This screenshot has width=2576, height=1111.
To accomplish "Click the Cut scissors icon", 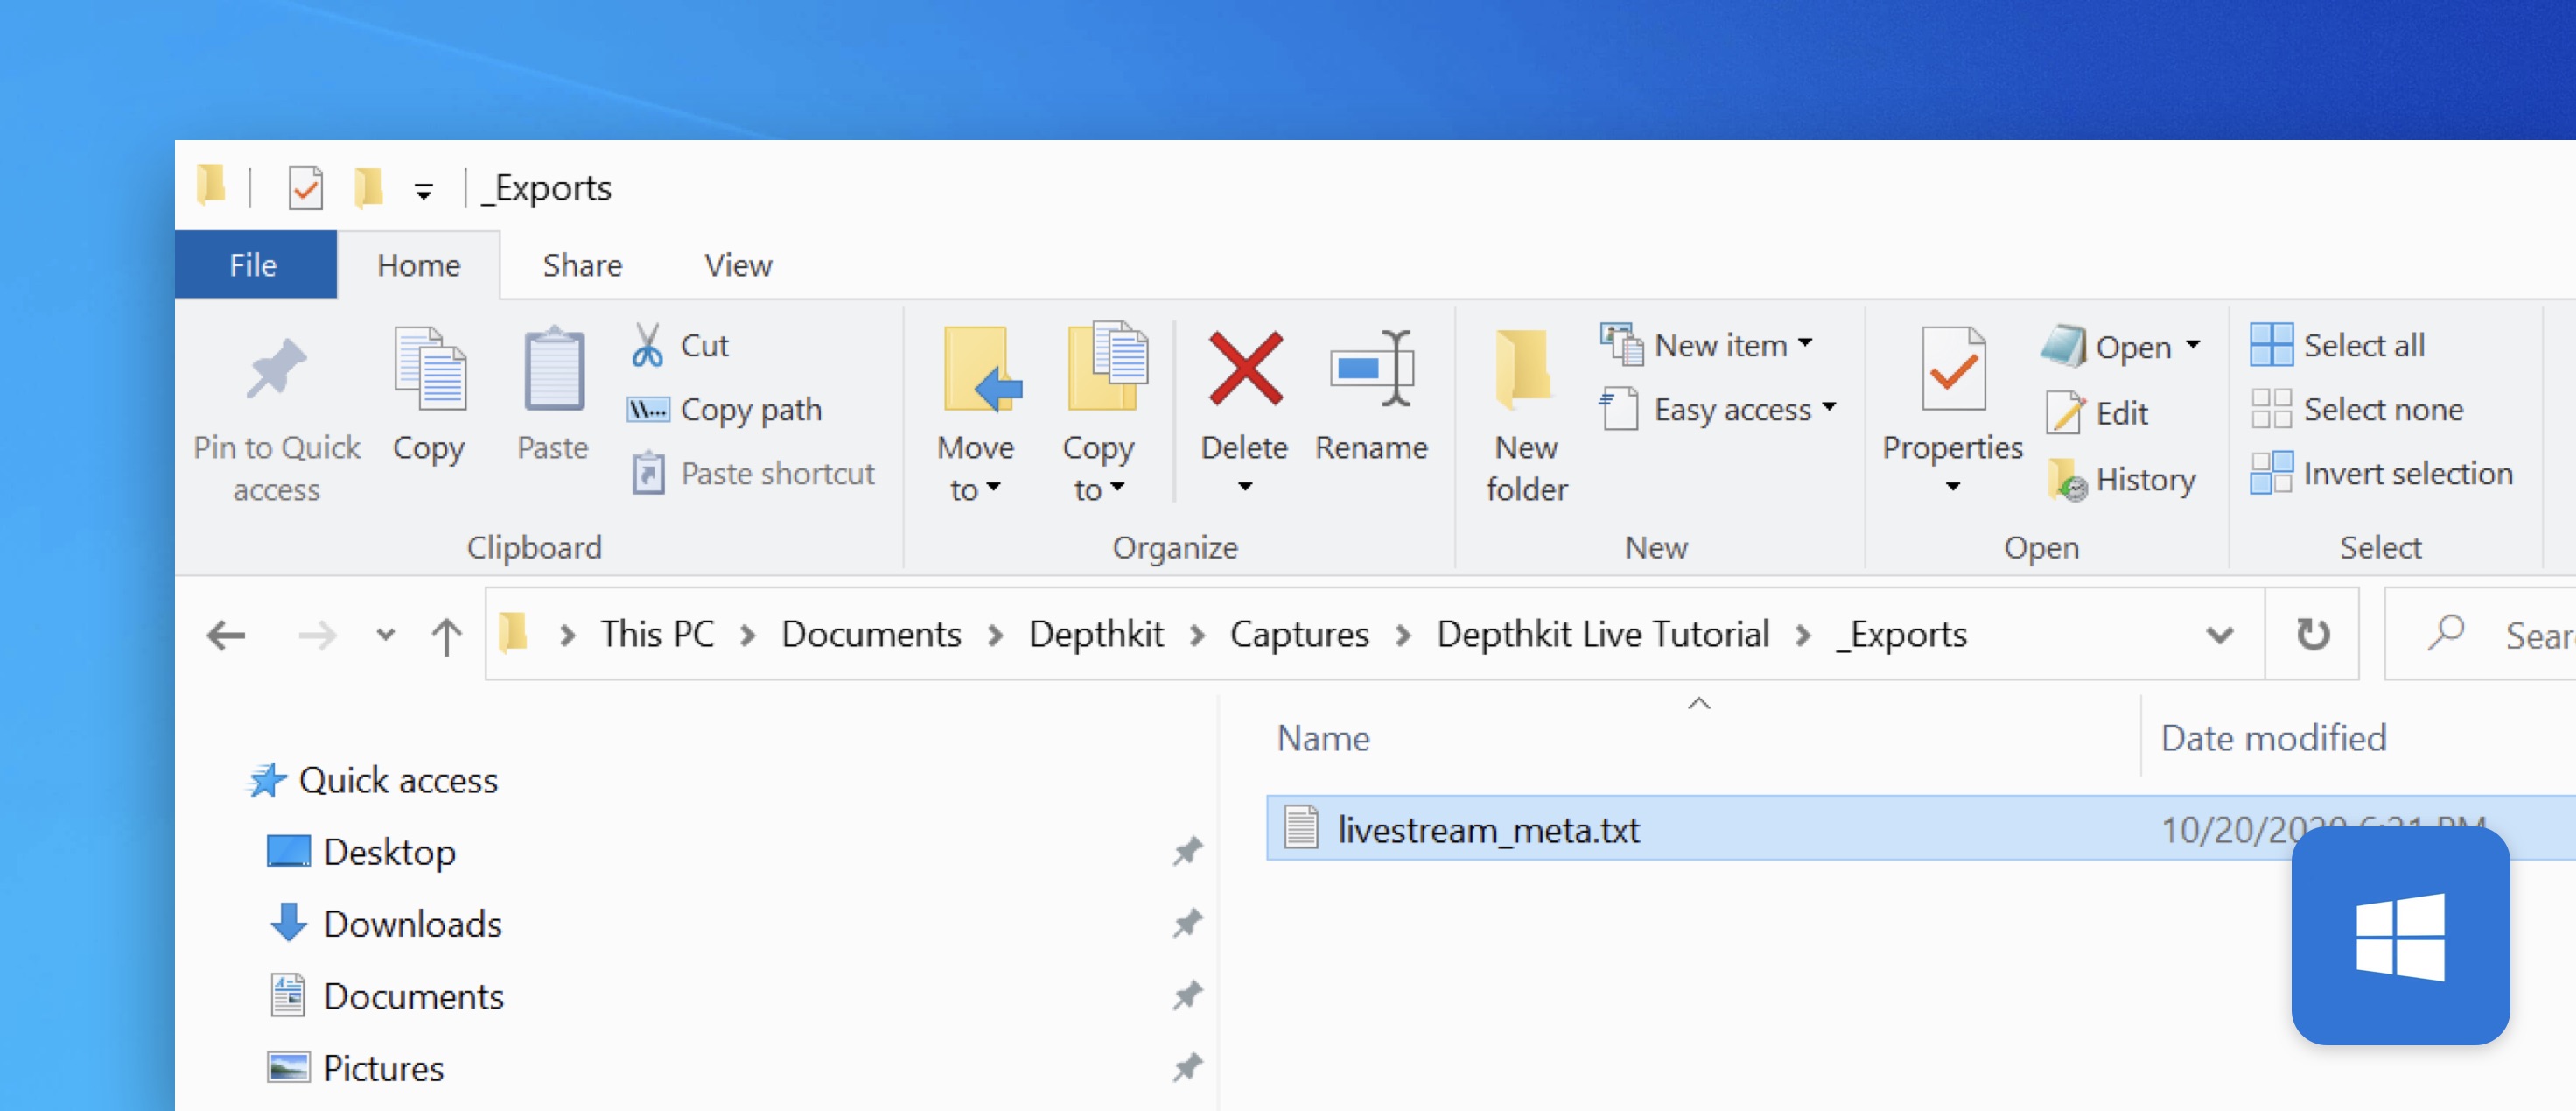I will click(647, 345).
